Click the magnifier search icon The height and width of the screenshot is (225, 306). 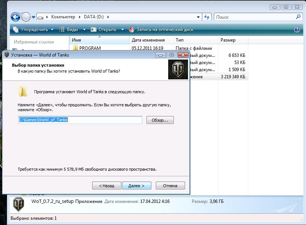[x=298, y=17]
